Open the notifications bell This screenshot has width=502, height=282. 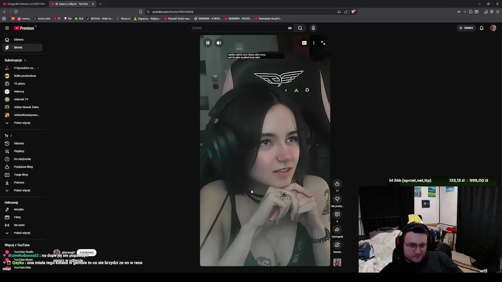tap(482, 28)
